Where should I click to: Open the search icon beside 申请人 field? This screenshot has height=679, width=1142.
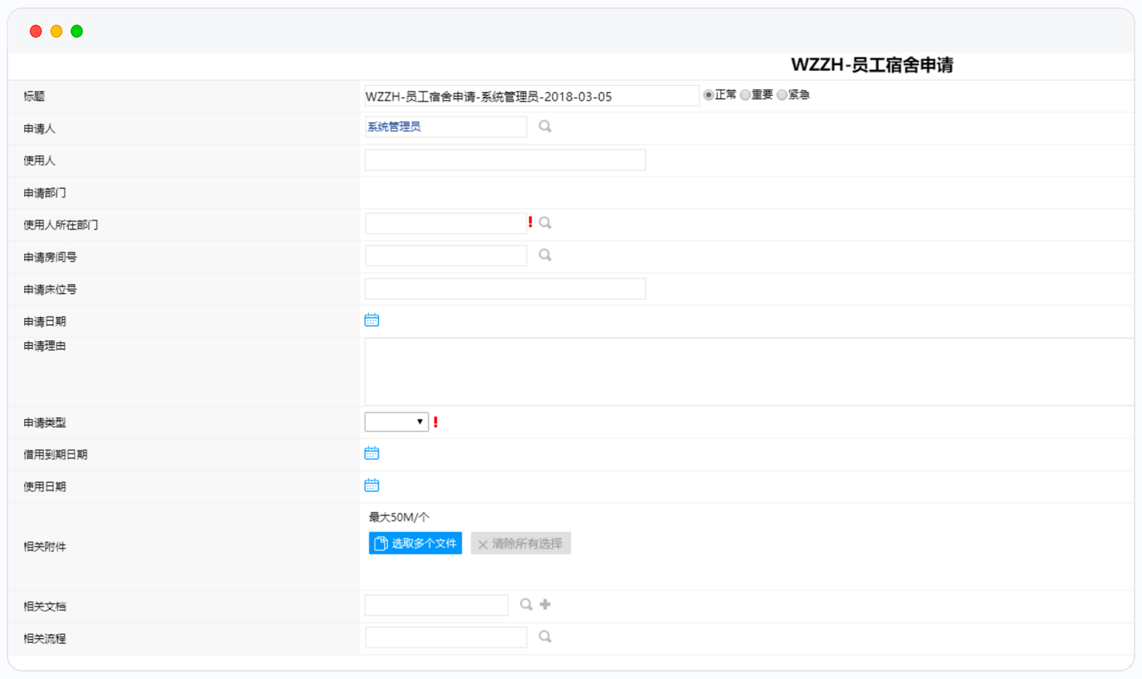(545, 127)
